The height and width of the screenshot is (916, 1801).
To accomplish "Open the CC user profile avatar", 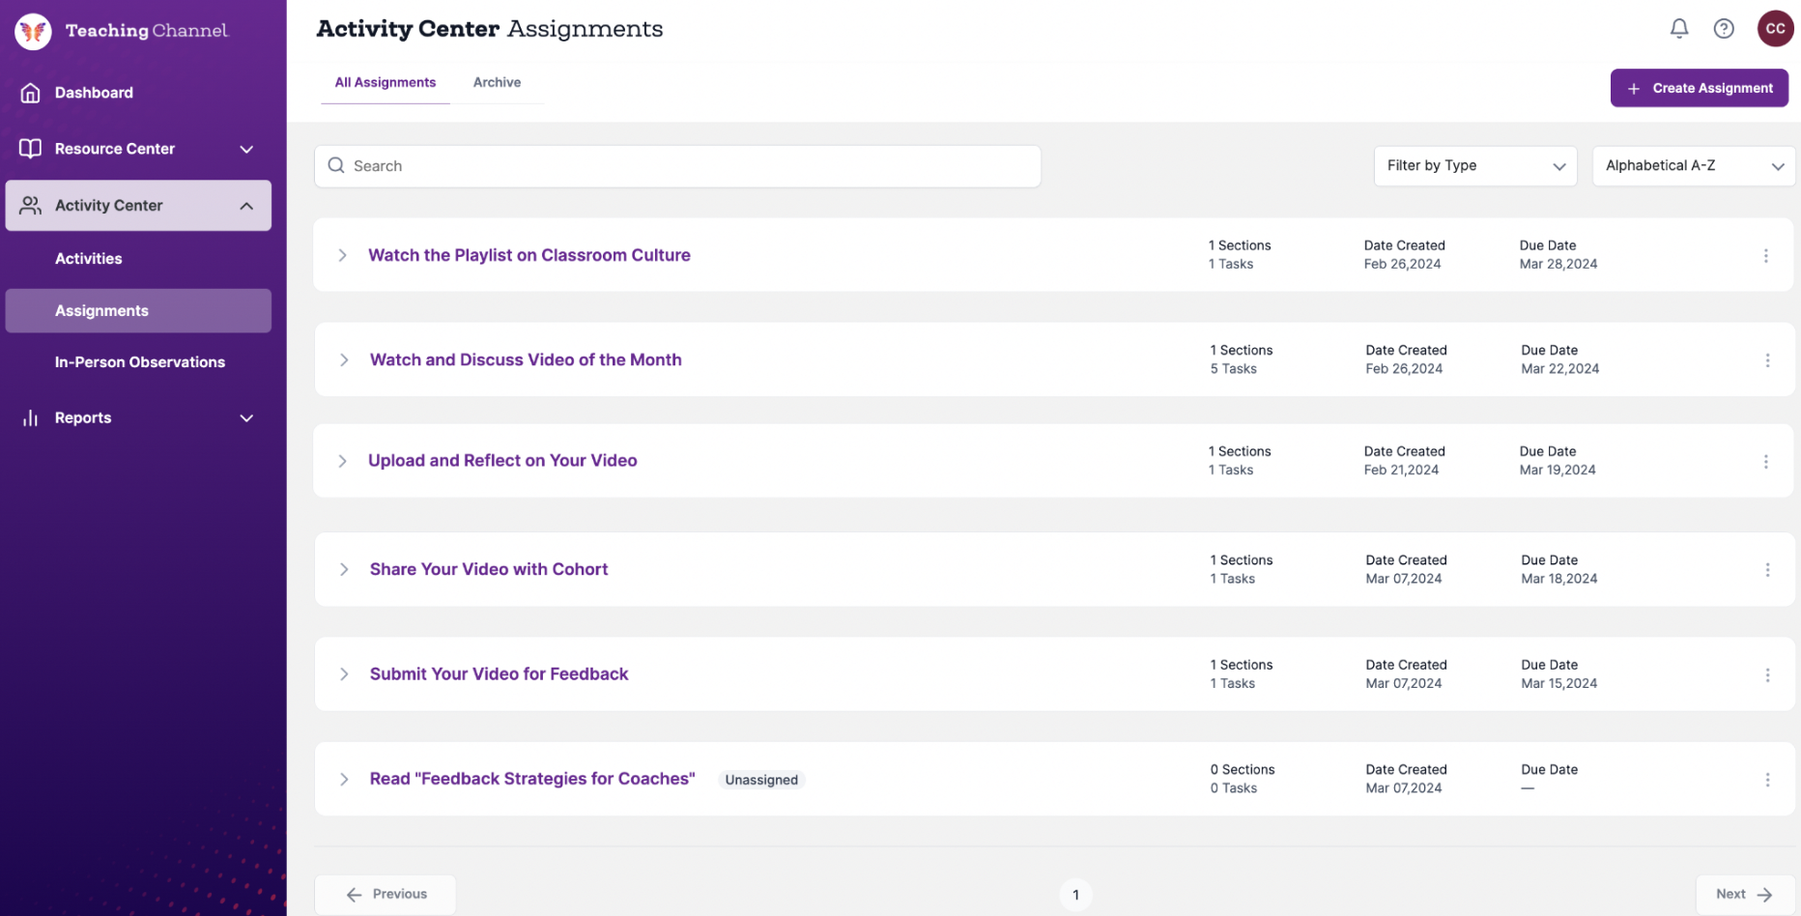I will 1775,29.
